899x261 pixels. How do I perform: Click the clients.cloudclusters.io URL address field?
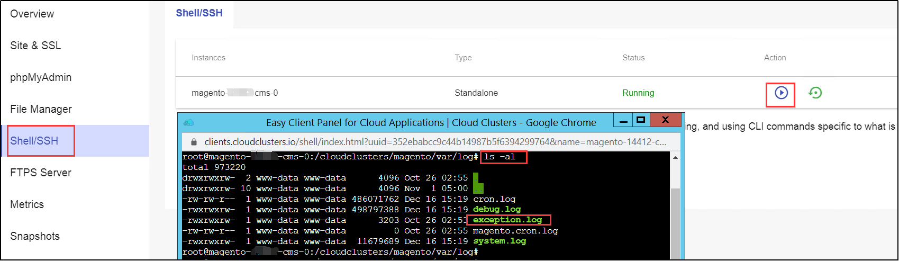click(434, 142)
